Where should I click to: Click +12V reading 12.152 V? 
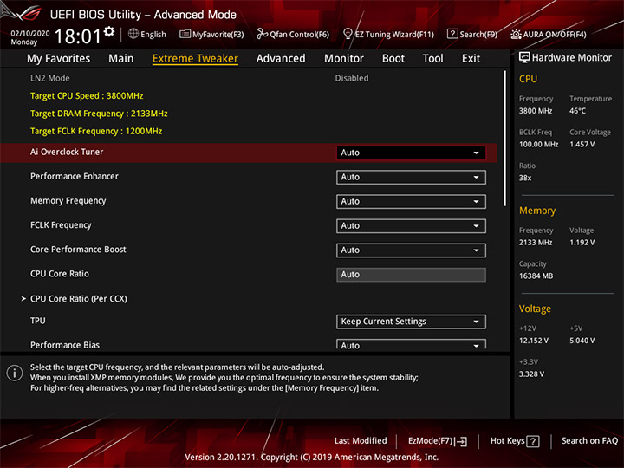(x=534, y=341)
